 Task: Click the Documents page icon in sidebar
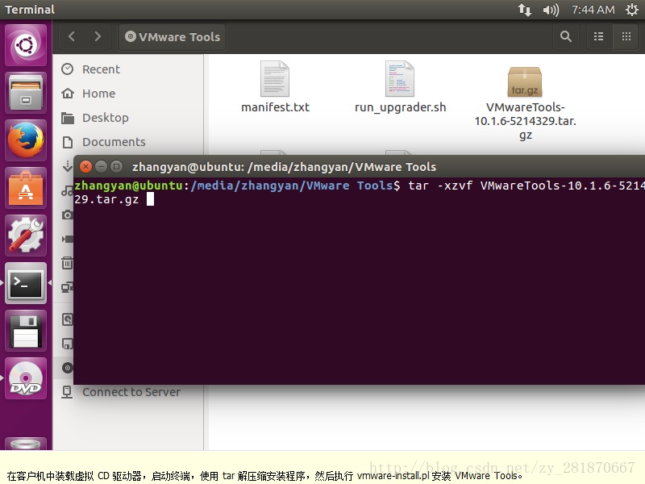68,143
